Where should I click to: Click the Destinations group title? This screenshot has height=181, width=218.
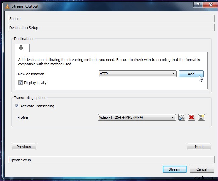click(24, 39)
